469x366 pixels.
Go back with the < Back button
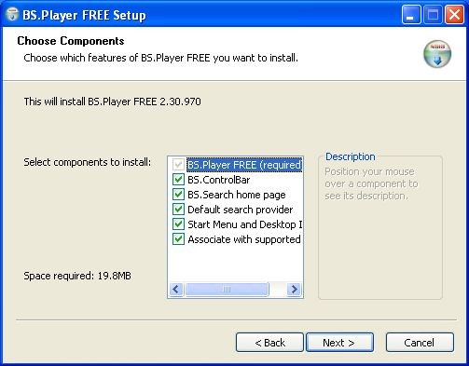click(269, 343)
